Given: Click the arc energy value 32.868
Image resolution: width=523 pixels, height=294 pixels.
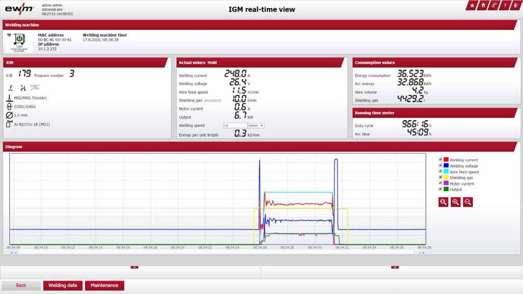Looking at the screenshot, I should (x=410, y=82).
